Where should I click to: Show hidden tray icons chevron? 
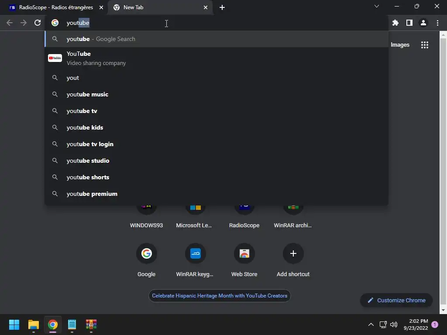[x=371, y=325]
